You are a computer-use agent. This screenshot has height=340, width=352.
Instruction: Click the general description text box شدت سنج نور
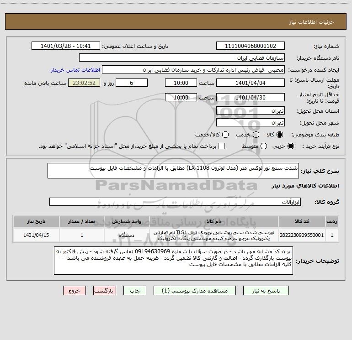(173, 171)
